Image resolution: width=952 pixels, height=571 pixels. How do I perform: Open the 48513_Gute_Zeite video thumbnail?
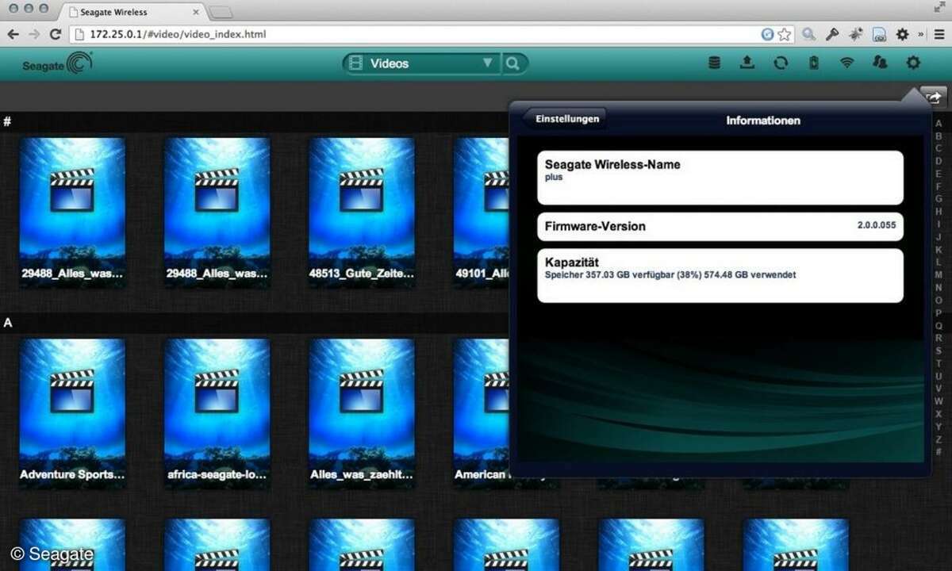[x=362, y=213]
